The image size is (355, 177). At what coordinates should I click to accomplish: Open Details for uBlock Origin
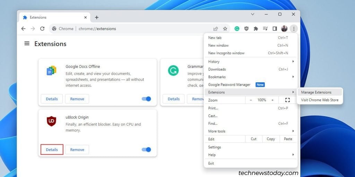click(x=52, y=150)
